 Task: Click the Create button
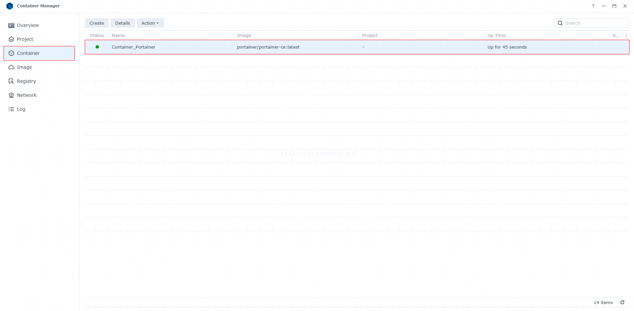tap(97, 23)
